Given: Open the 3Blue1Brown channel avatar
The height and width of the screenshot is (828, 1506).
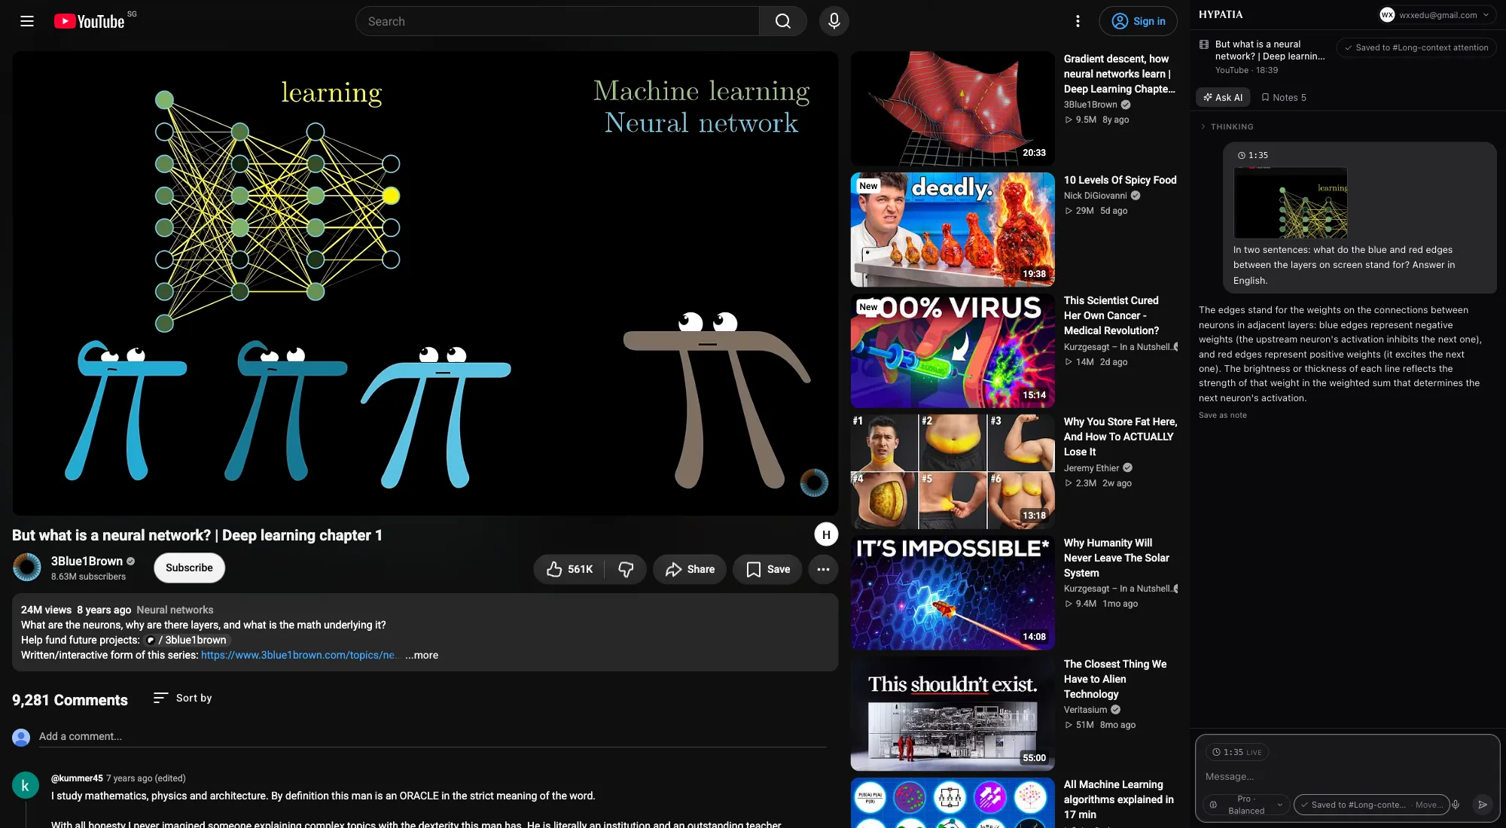Looking at the screenshot, I should pos(27,568).
